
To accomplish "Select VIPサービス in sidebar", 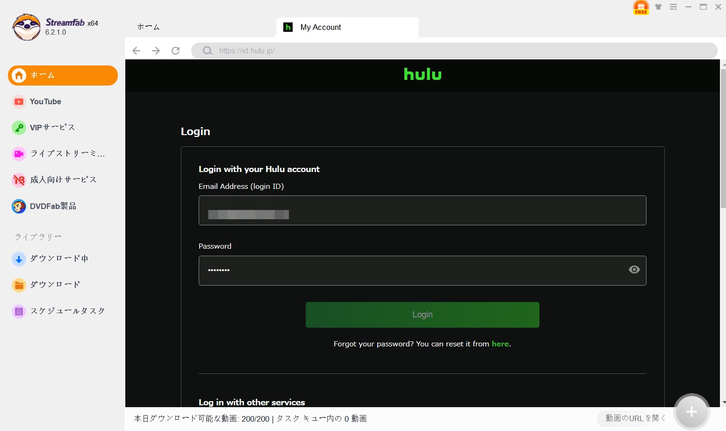I will coord(63,128).
